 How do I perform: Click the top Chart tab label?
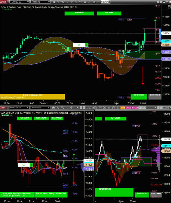tap(3, 2)
